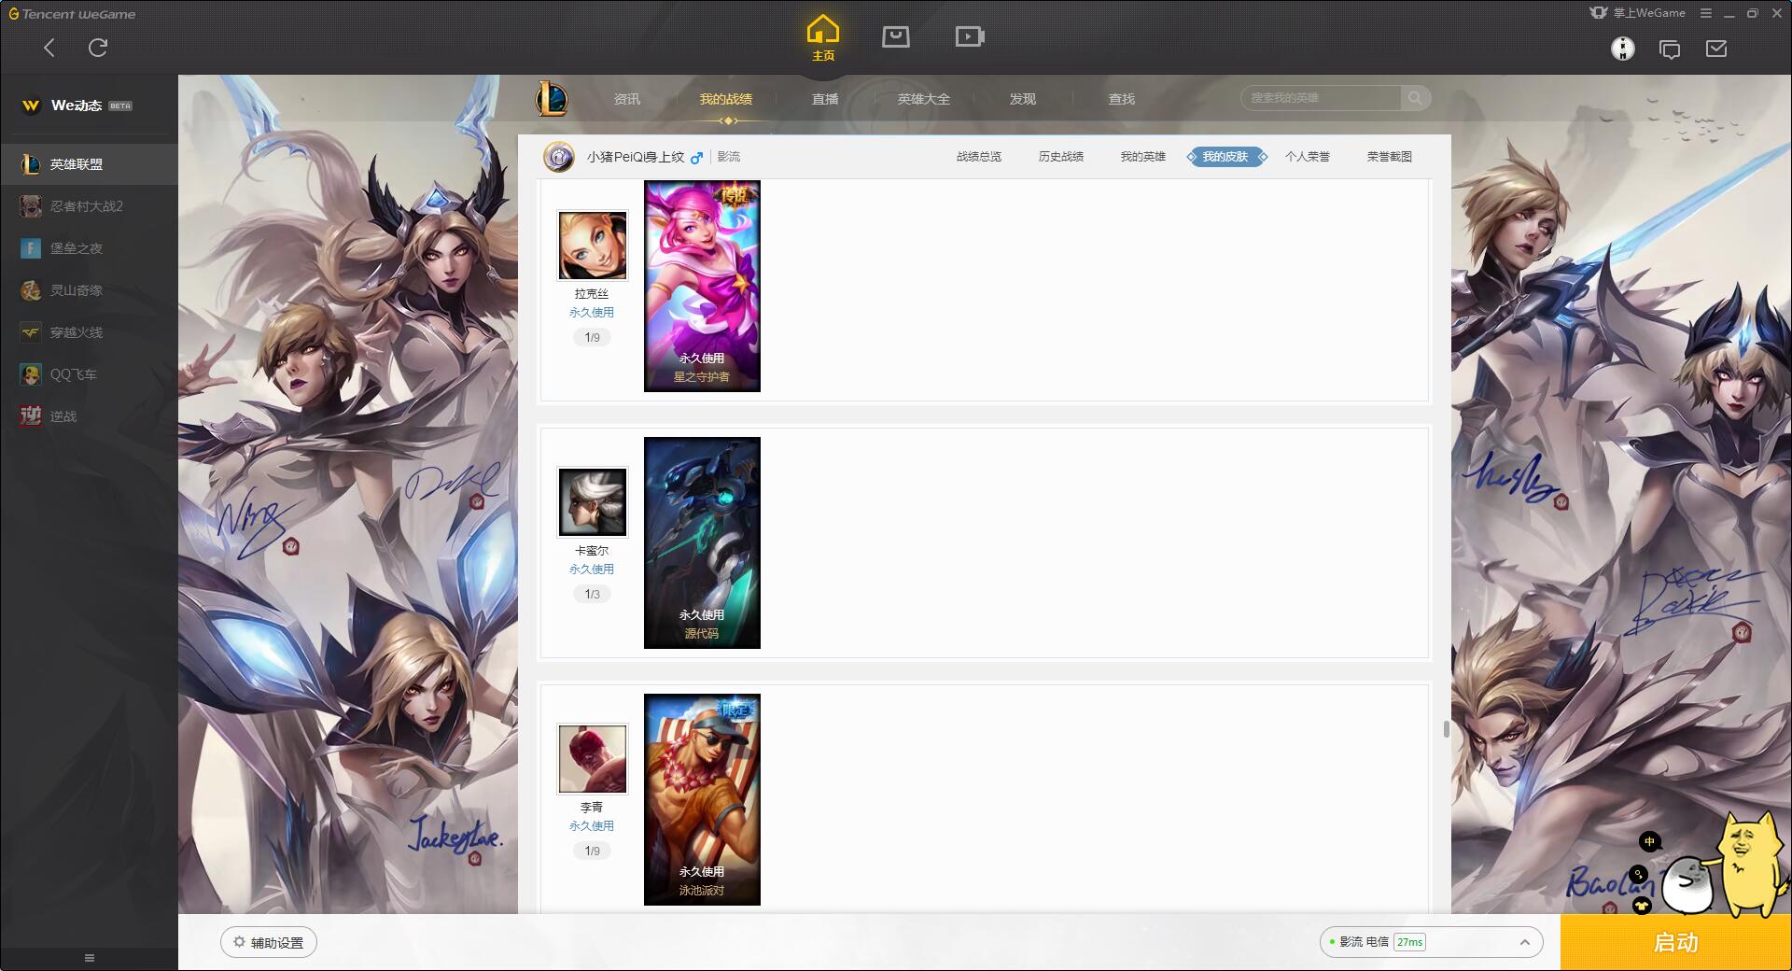Click 永久使用 under 李青

[x=592, y=826]
